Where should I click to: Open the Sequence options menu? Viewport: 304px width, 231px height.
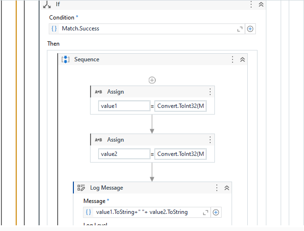coord(233,60)
